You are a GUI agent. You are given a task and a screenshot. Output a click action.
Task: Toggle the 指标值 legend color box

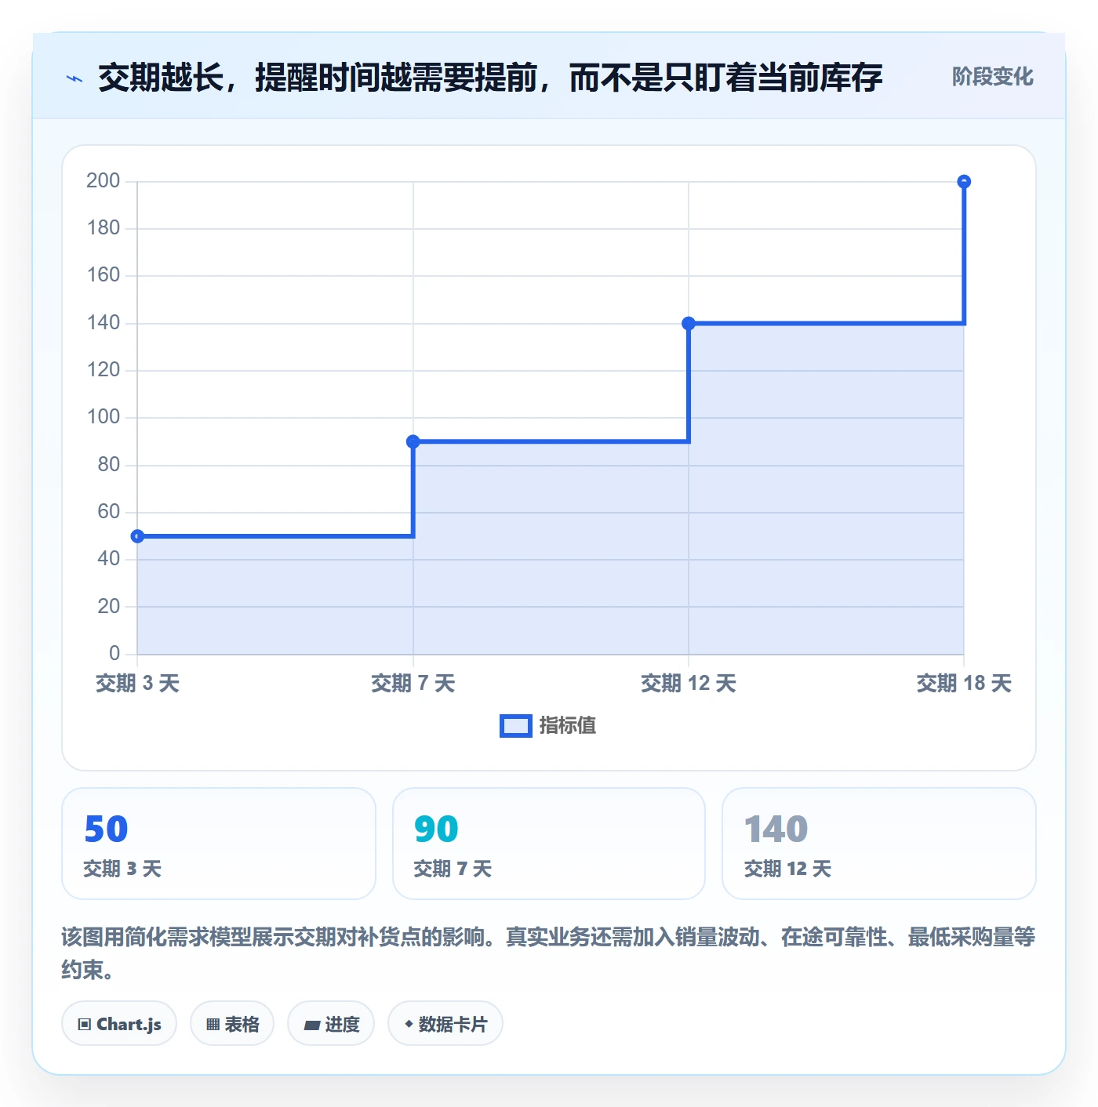coord(516,726)
